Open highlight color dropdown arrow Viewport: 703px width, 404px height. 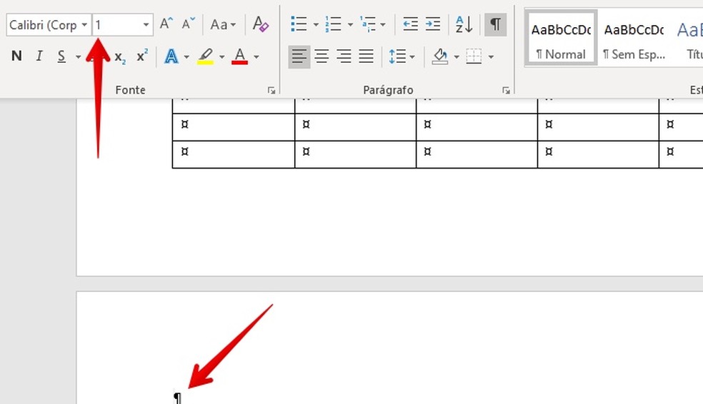click(222, 57)
